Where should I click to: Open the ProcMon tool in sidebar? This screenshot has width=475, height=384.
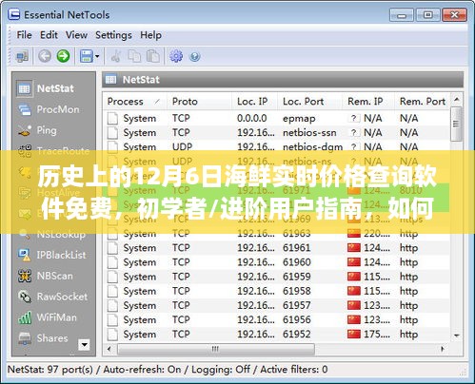(x=49, y=109)
